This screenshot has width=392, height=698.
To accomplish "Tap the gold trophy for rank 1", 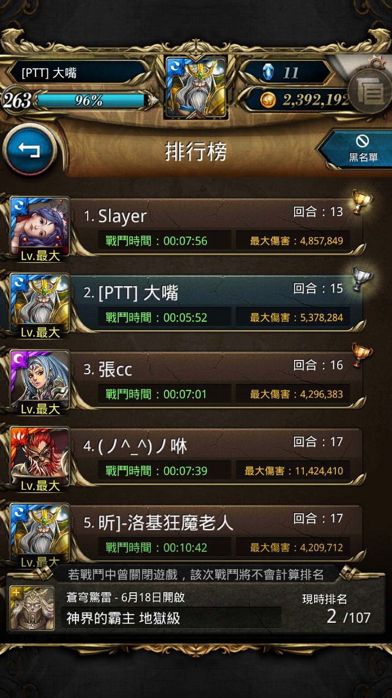I will tap(360, 201).
